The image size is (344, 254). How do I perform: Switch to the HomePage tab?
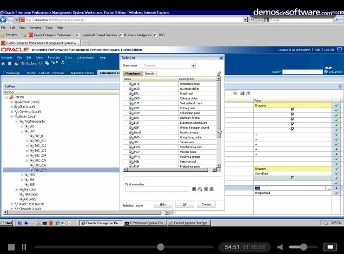(13, 73)
